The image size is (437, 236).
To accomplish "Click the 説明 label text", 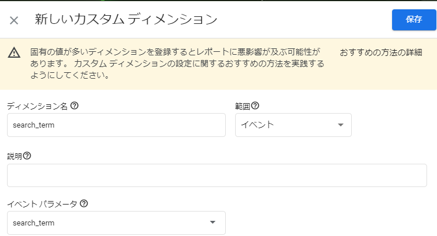I will click(15, 156).
